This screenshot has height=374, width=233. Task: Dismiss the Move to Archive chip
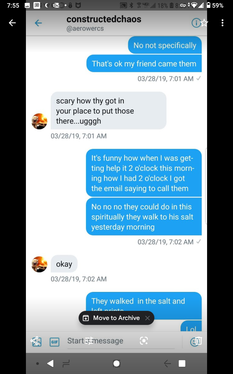click(148, 318)
